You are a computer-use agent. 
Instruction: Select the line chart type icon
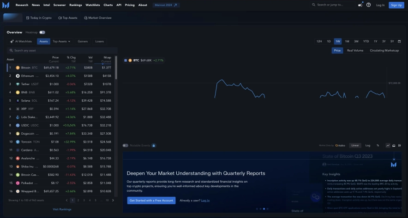coord(388,145)
